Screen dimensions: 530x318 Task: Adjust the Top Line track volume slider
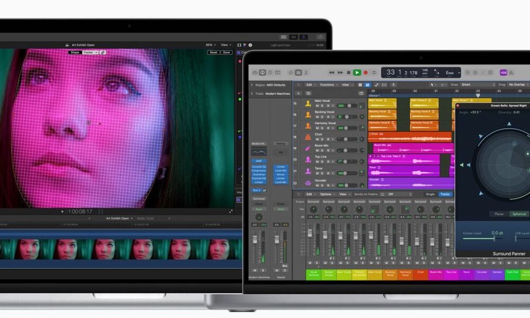[x=348, y=162]
